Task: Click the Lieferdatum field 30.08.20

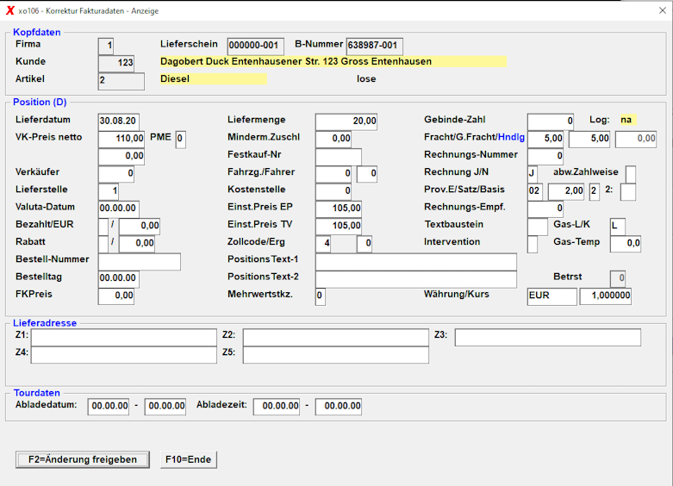Action: [x=119, y=121]
